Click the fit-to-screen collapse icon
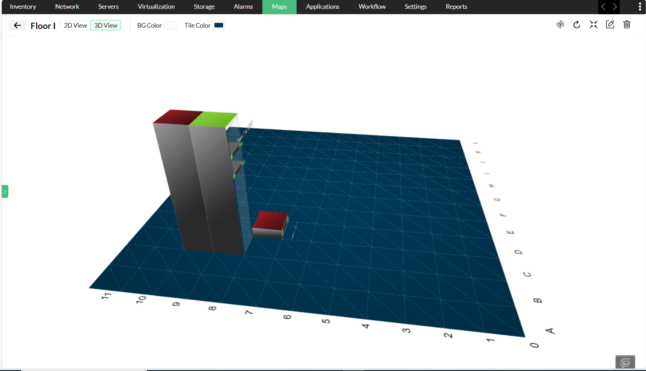This screenshot has height=371, width=646. click(x=593, y=24)
